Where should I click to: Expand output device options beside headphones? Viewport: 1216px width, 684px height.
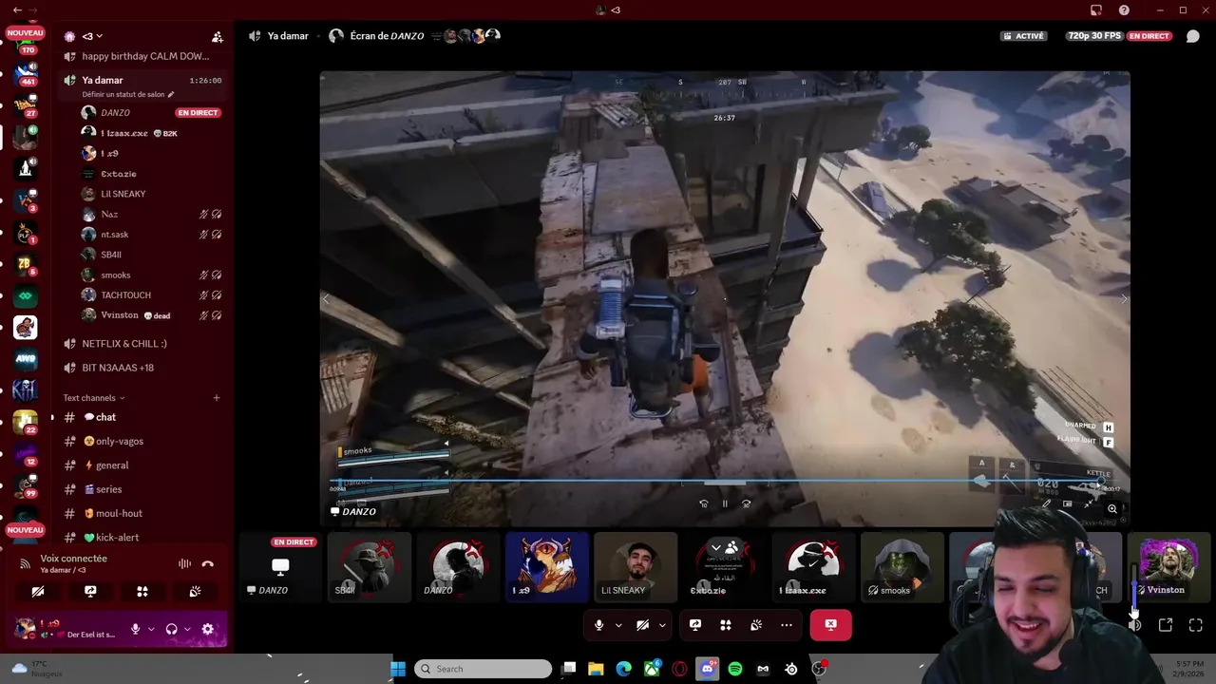[187, 629]
